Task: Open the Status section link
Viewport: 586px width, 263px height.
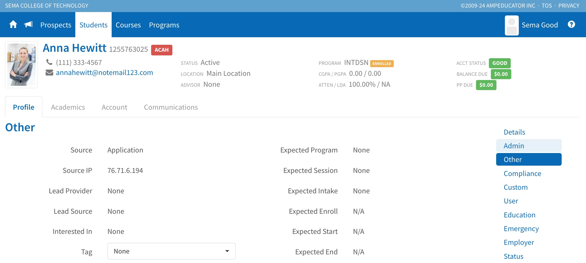Action: (x=514, y=256)
